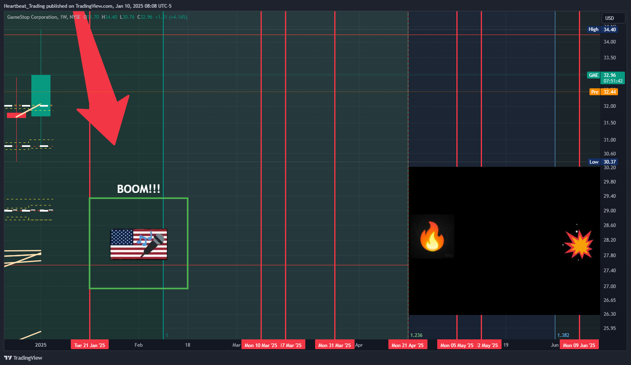Click the 29.00 price axis value
The image size is (631, 365).
click(x=609, y=211)
